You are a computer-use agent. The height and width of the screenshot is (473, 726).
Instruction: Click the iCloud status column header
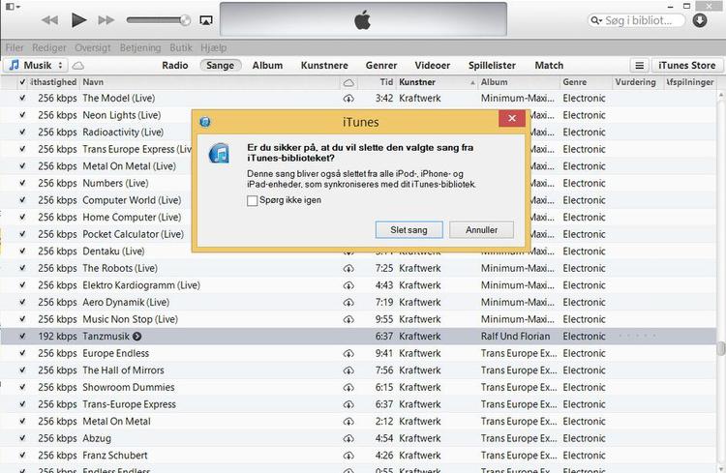point(348,82)
